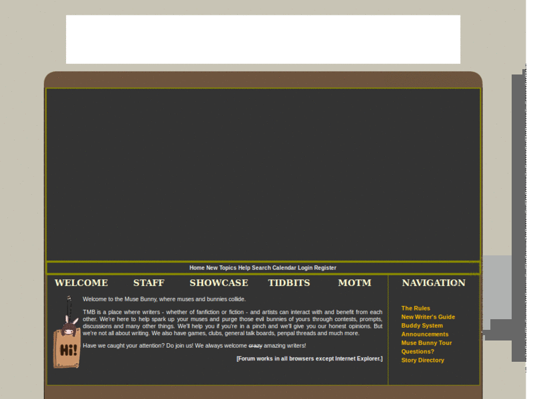Screen dimensions: 533x399
Task: Click the white banner area at top
Action: (x=263, y=39)
